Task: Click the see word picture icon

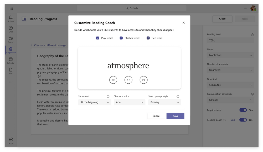Action: pos(143,80)
